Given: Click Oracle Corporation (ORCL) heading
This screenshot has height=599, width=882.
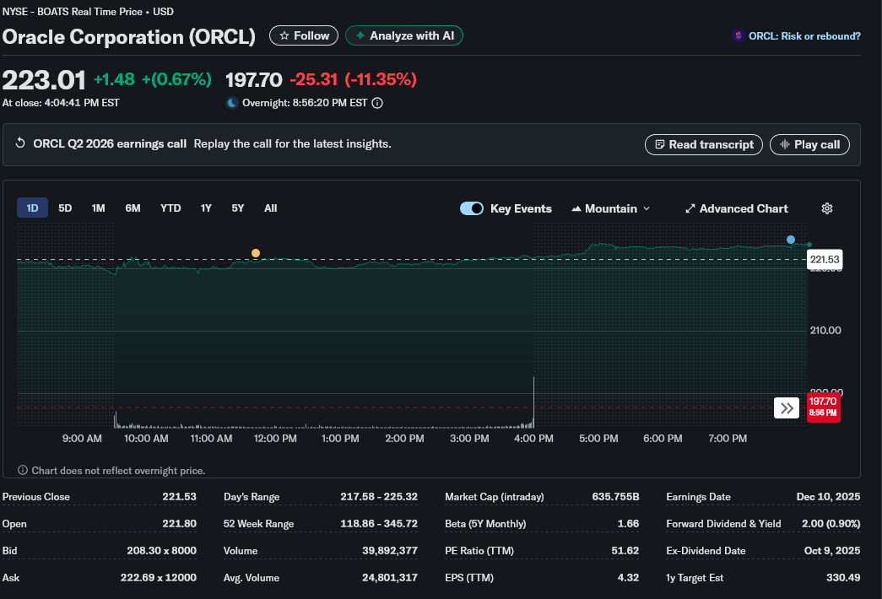Looking at the screenshot, I should [129, 36].
